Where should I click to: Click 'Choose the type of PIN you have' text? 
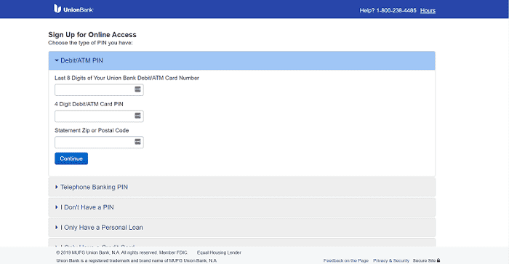pyautogui.click(x=90, y=43)
